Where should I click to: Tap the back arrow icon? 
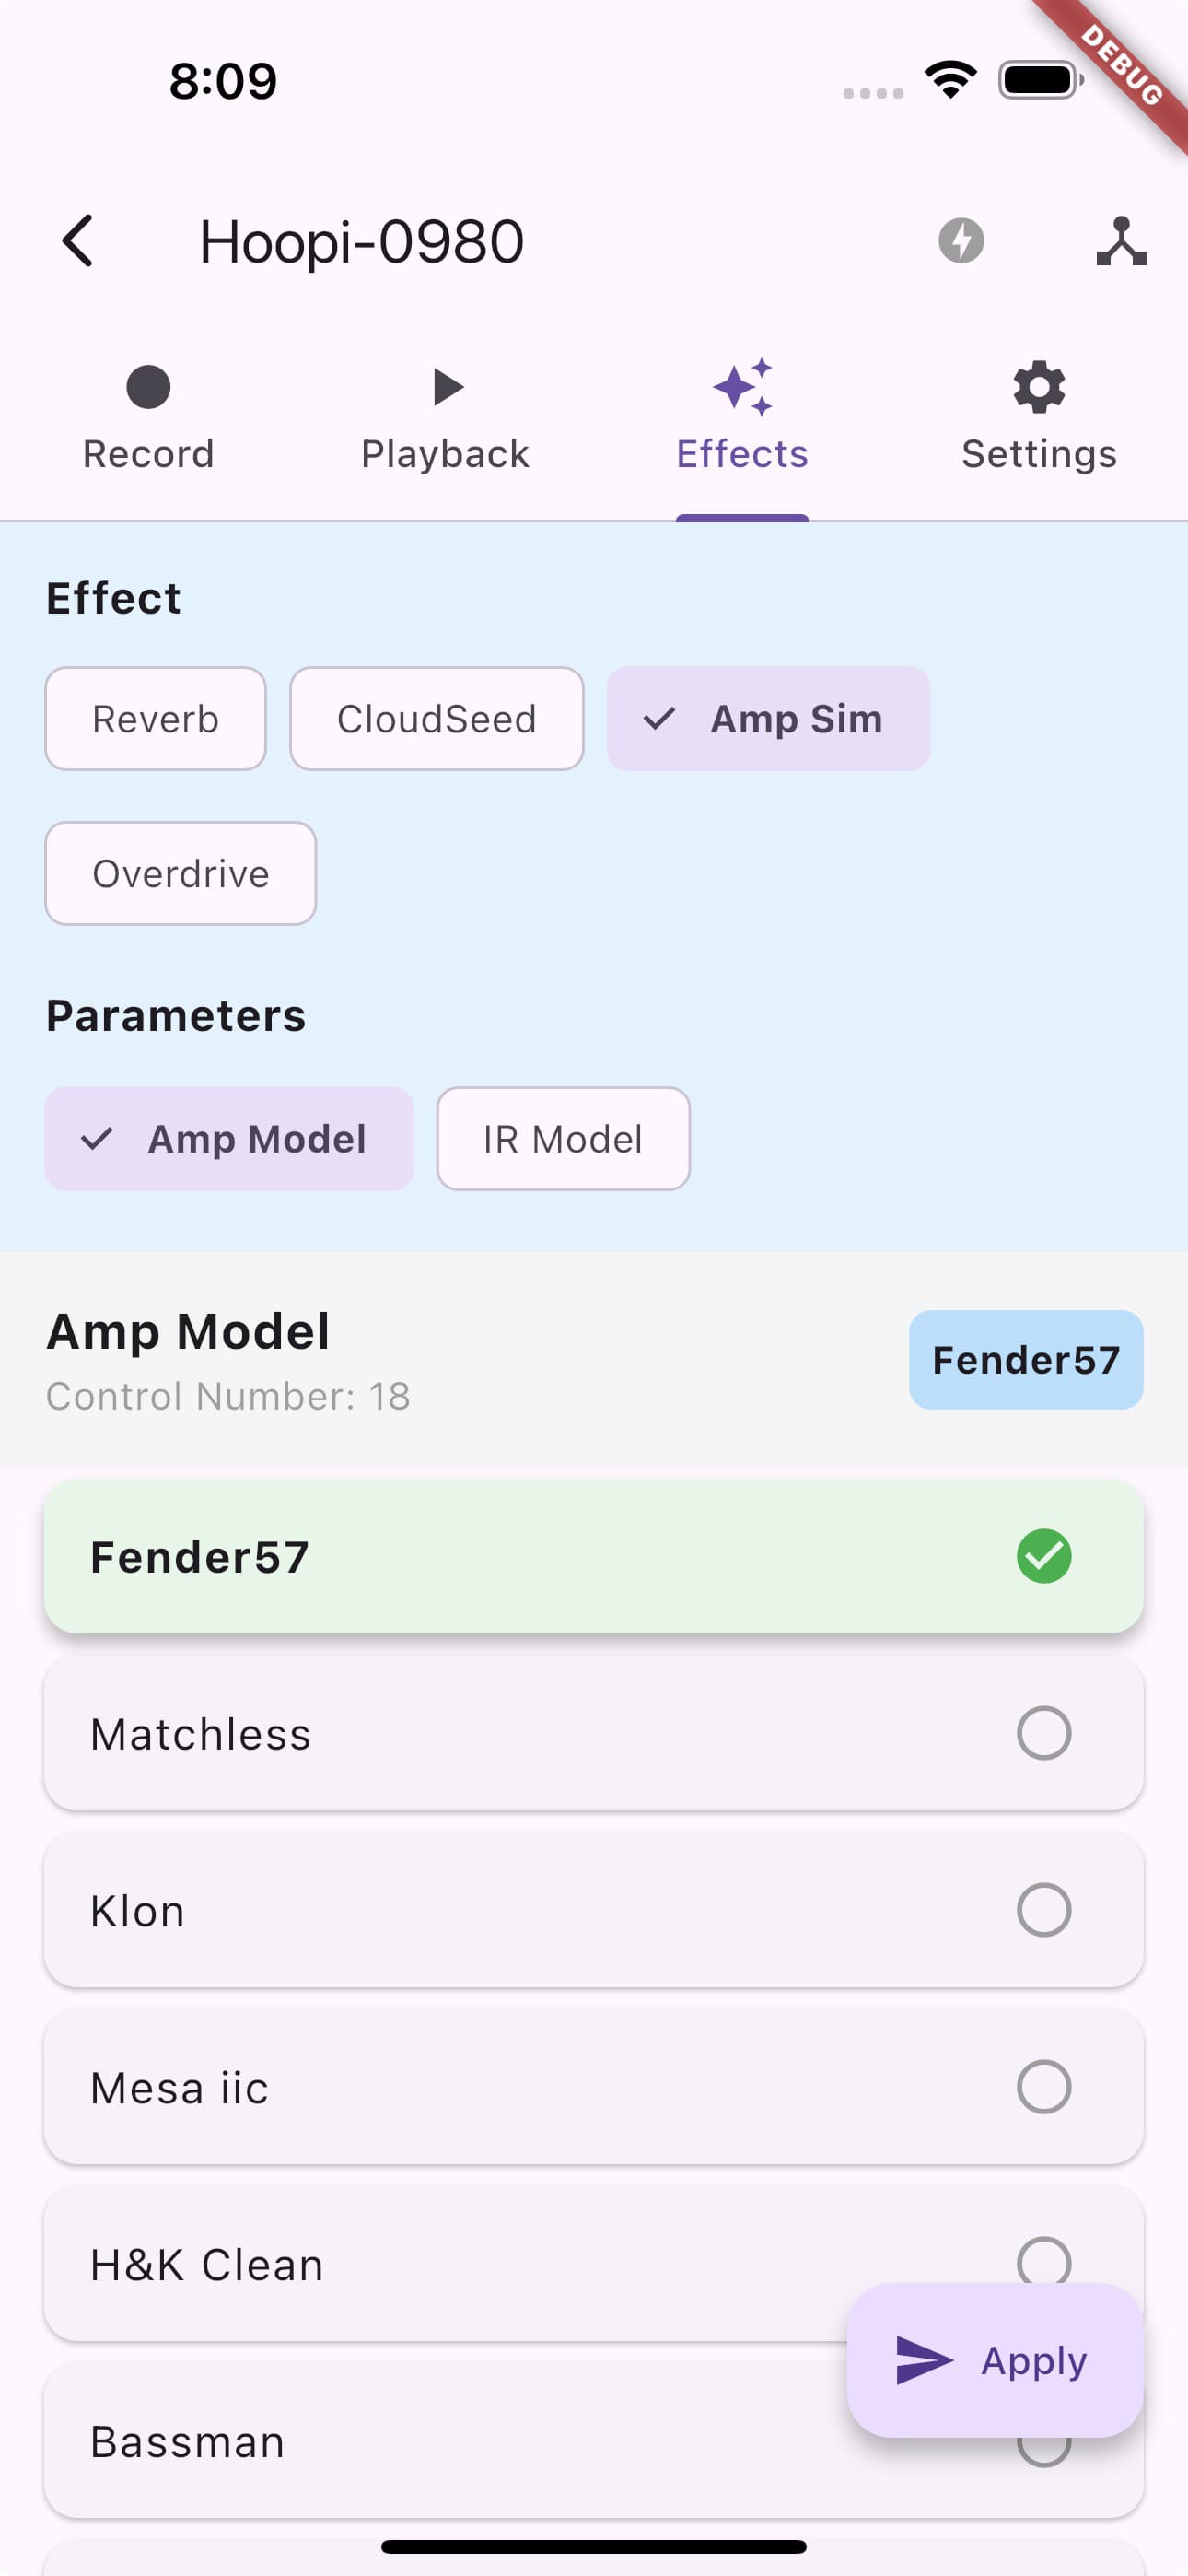click(x=78, y=241)
